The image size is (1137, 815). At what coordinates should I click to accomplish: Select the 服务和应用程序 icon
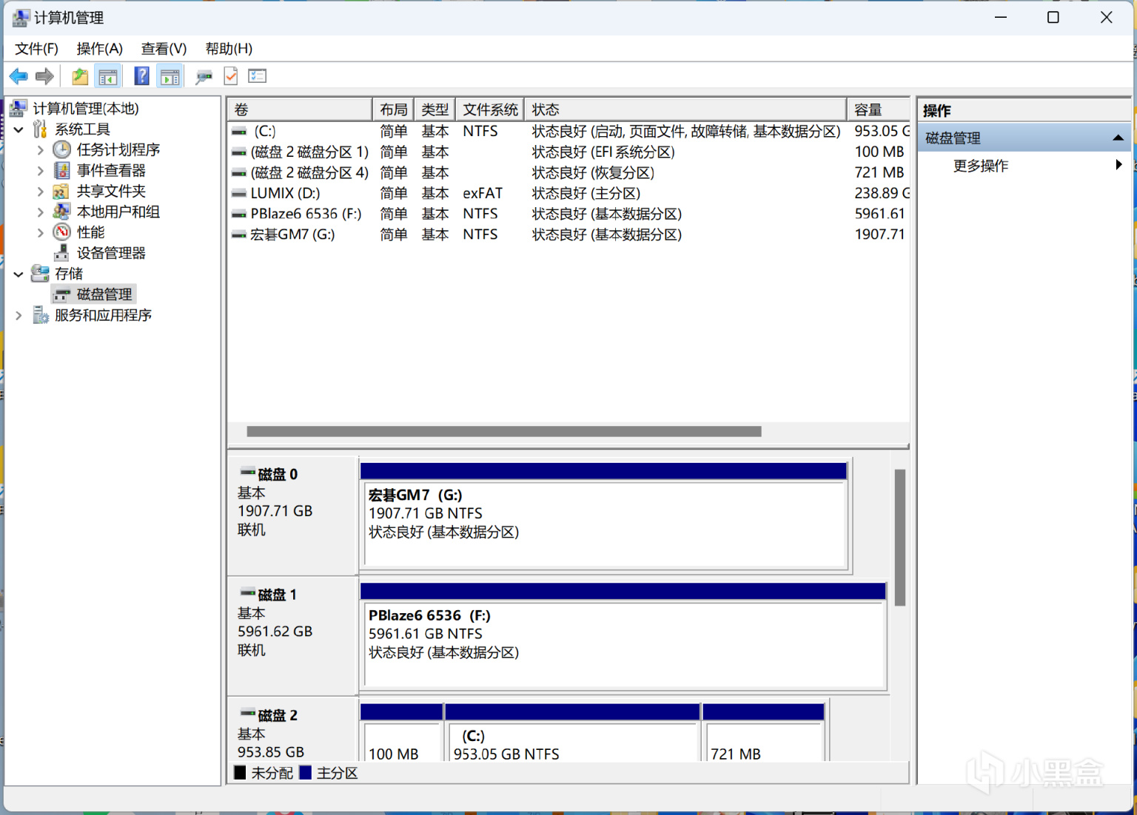[41, 316]
